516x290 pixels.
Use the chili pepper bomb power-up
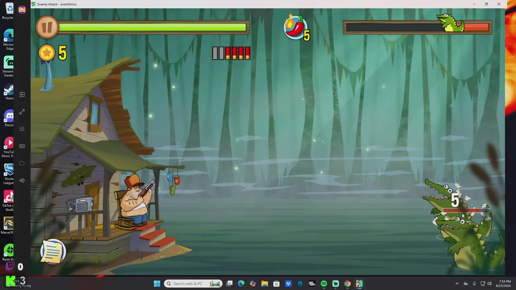[295, 27]
